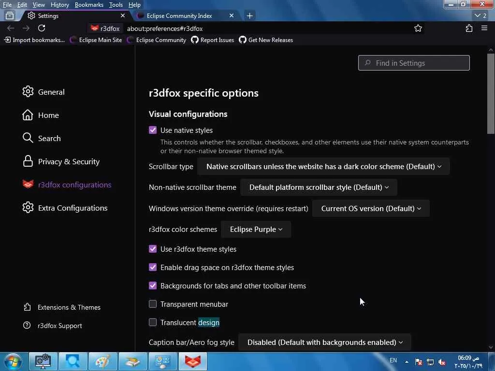Click the r3dfox identity icon in address bar
Viewport: 495px width, 371px height.
pyautogui.click(x=105, y=29)
